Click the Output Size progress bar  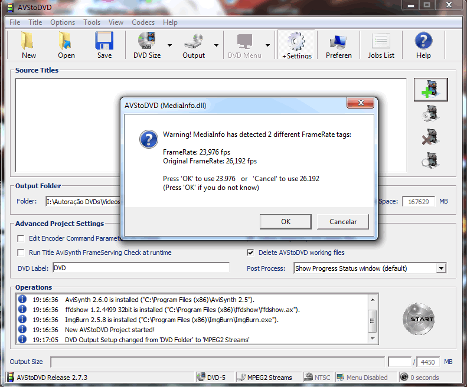(217, 362)
